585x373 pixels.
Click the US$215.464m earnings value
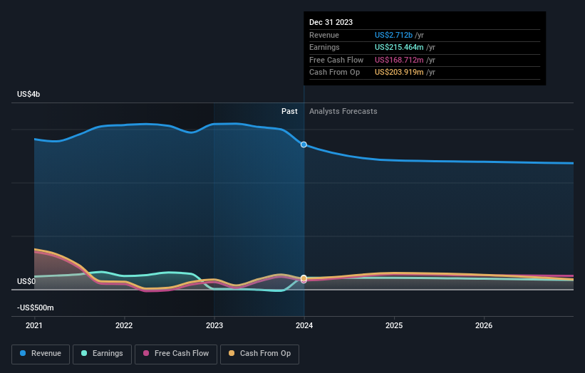[399, 47]
